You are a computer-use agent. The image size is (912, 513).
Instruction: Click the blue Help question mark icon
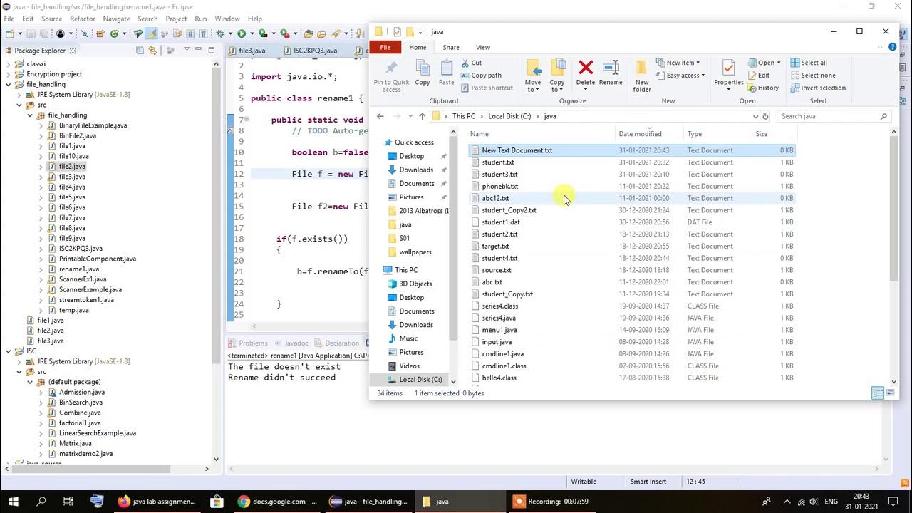point(893,47)
